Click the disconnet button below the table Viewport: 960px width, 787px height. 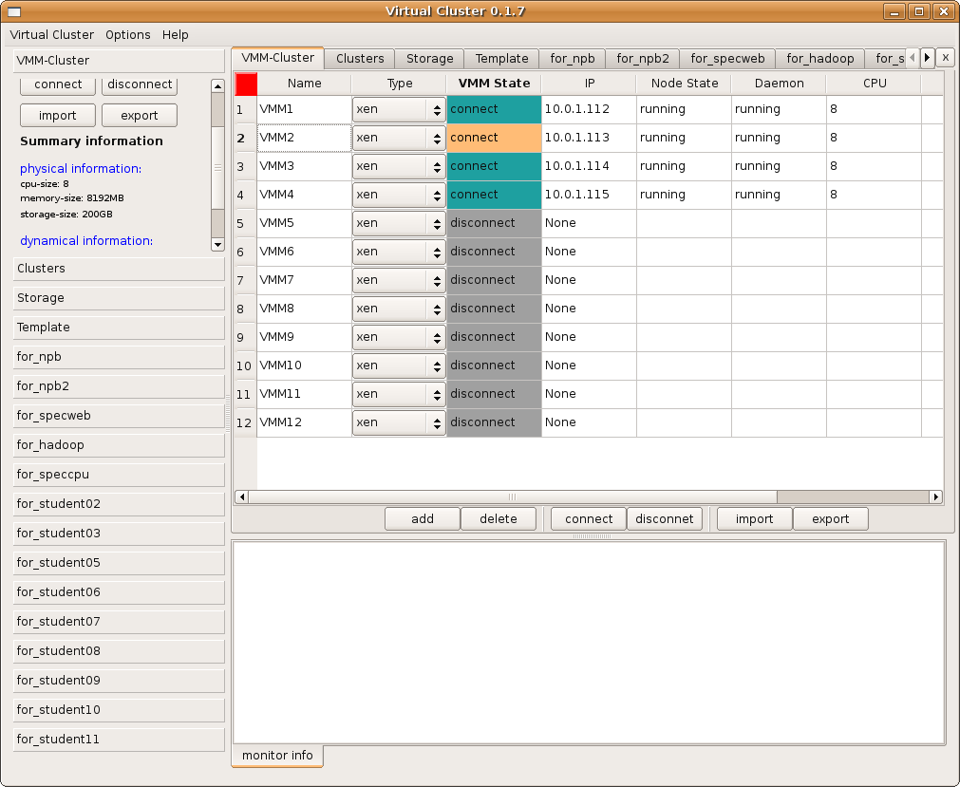(665, 519)
